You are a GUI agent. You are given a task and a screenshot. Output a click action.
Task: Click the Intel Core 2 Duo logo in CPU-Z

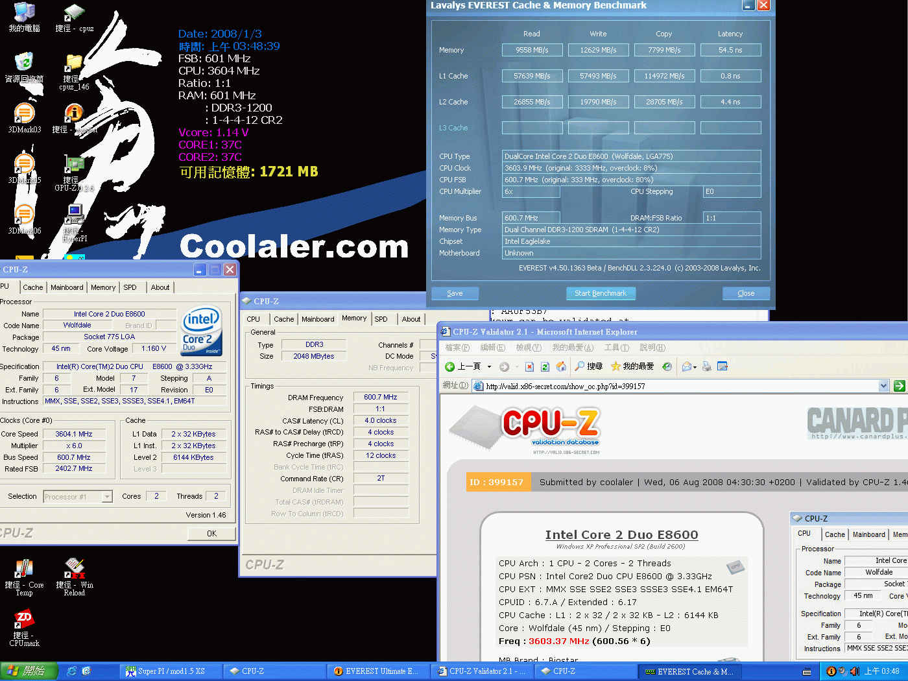tap(202, 331)
